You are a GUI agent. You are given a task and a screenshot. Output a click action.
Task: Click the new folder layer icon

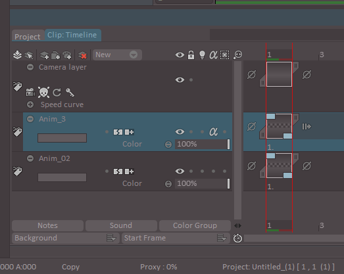click(x=55, y=55)
